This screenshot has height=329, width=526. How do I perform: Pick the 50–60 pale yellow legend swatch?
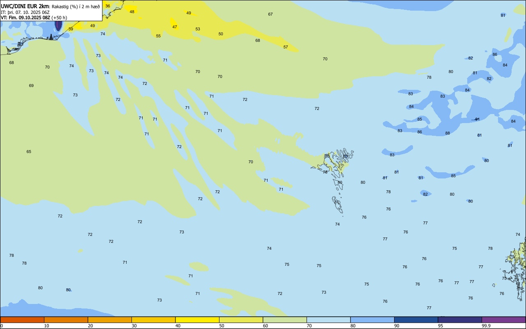241,320
